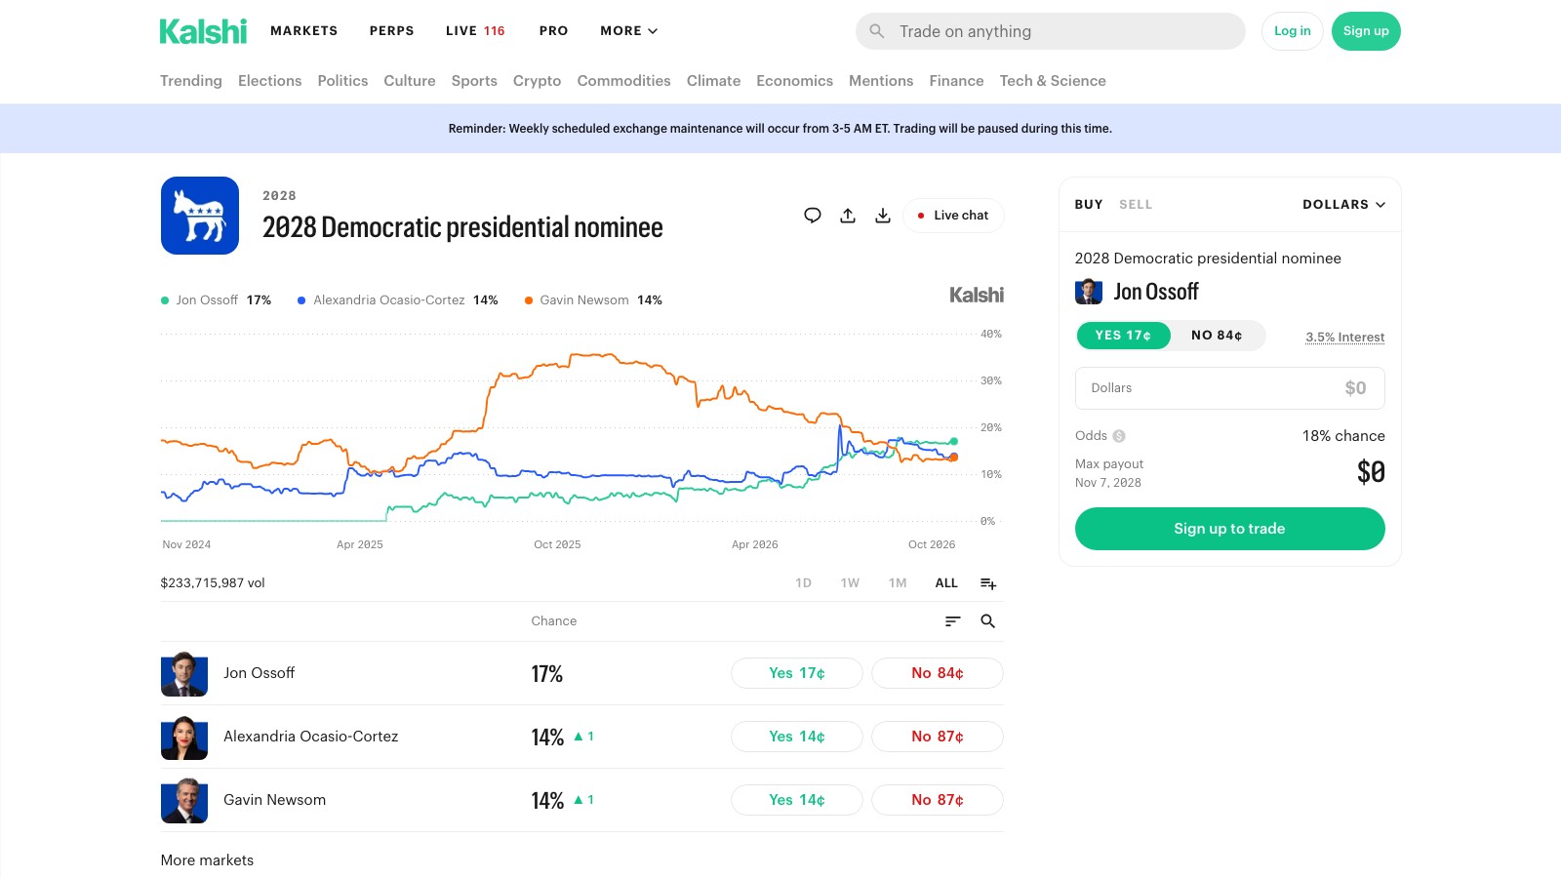The width and height of the screenshot is (1561, 878).
Task: Set chart range to 1D
Action: (x=804, y=583)
